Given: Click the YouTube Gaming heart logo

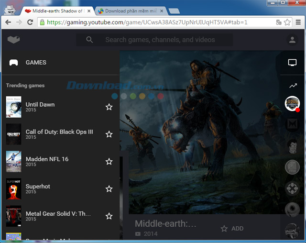Looking at the screenshot, I should click(14, 40).
